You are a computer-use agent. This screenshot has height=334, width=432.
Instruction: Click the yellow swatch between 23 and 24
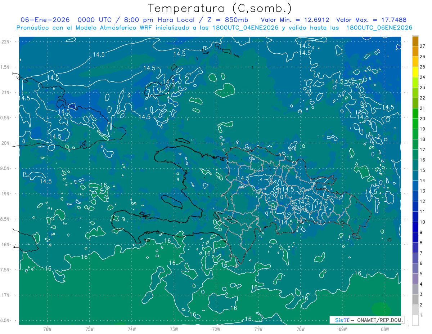[x=415, y=83]
